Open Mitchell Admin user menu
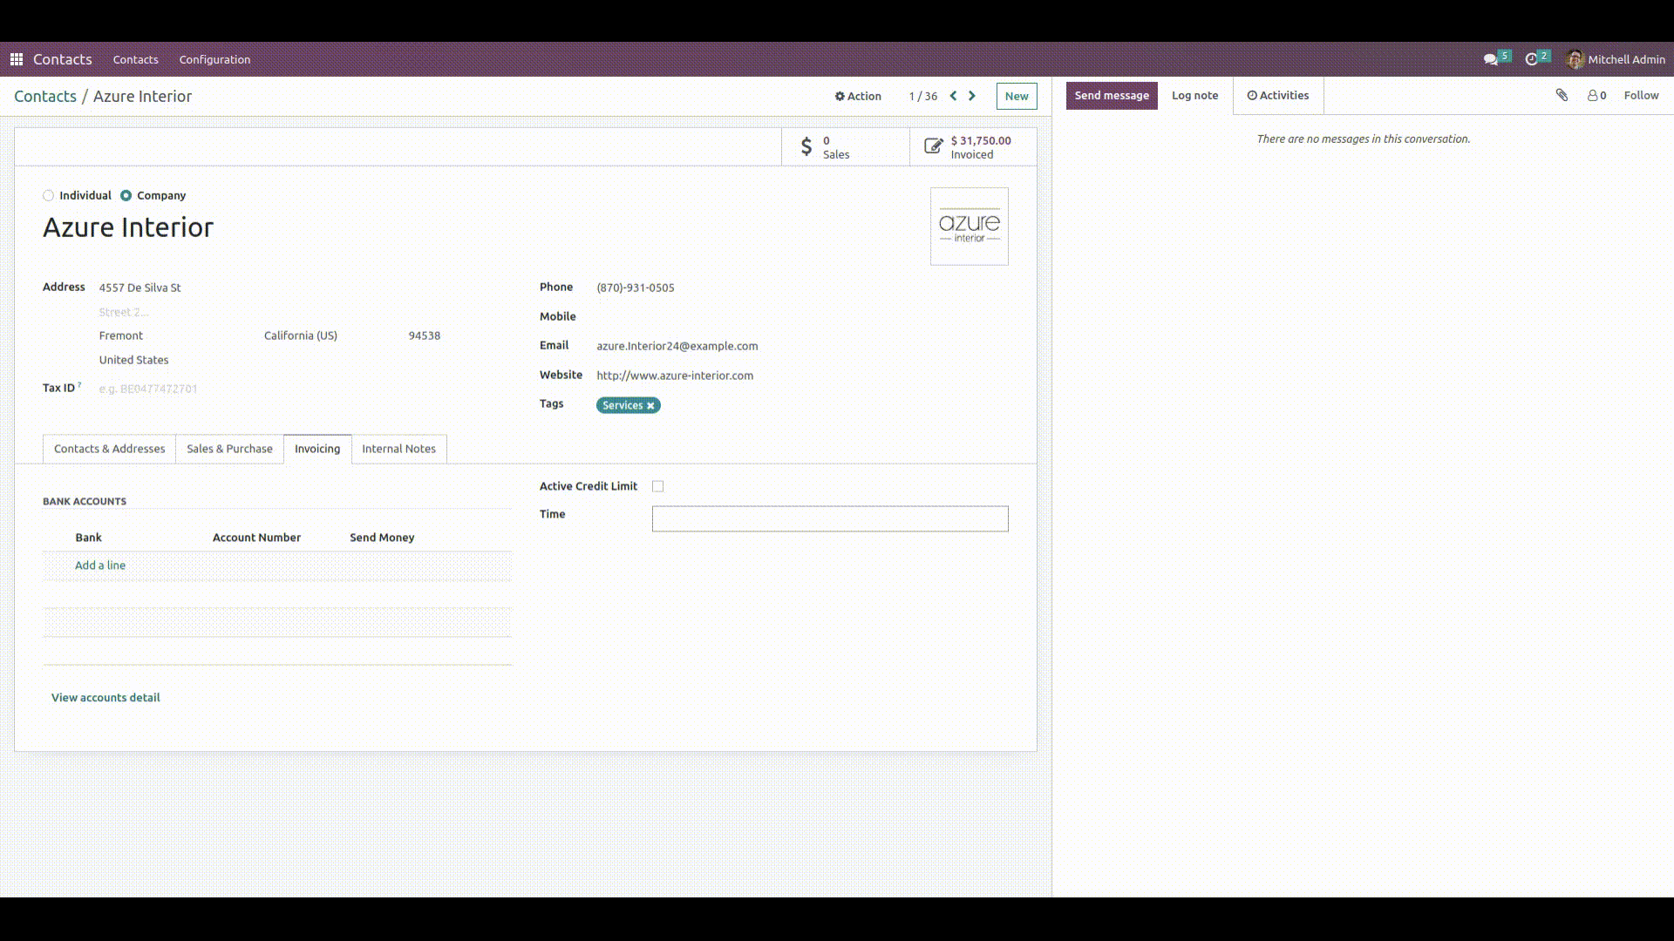This screenshot has height=941, width=1674. click(1615, 59)
